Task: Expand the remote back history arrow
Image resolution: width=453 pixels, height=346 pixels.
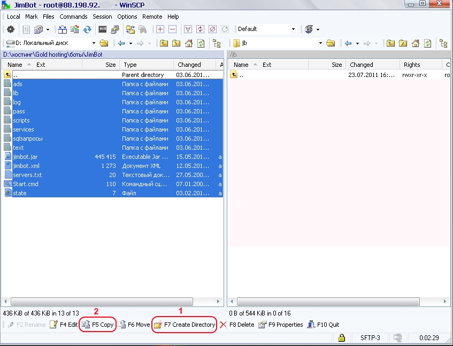Action: [x=357, y=43]
